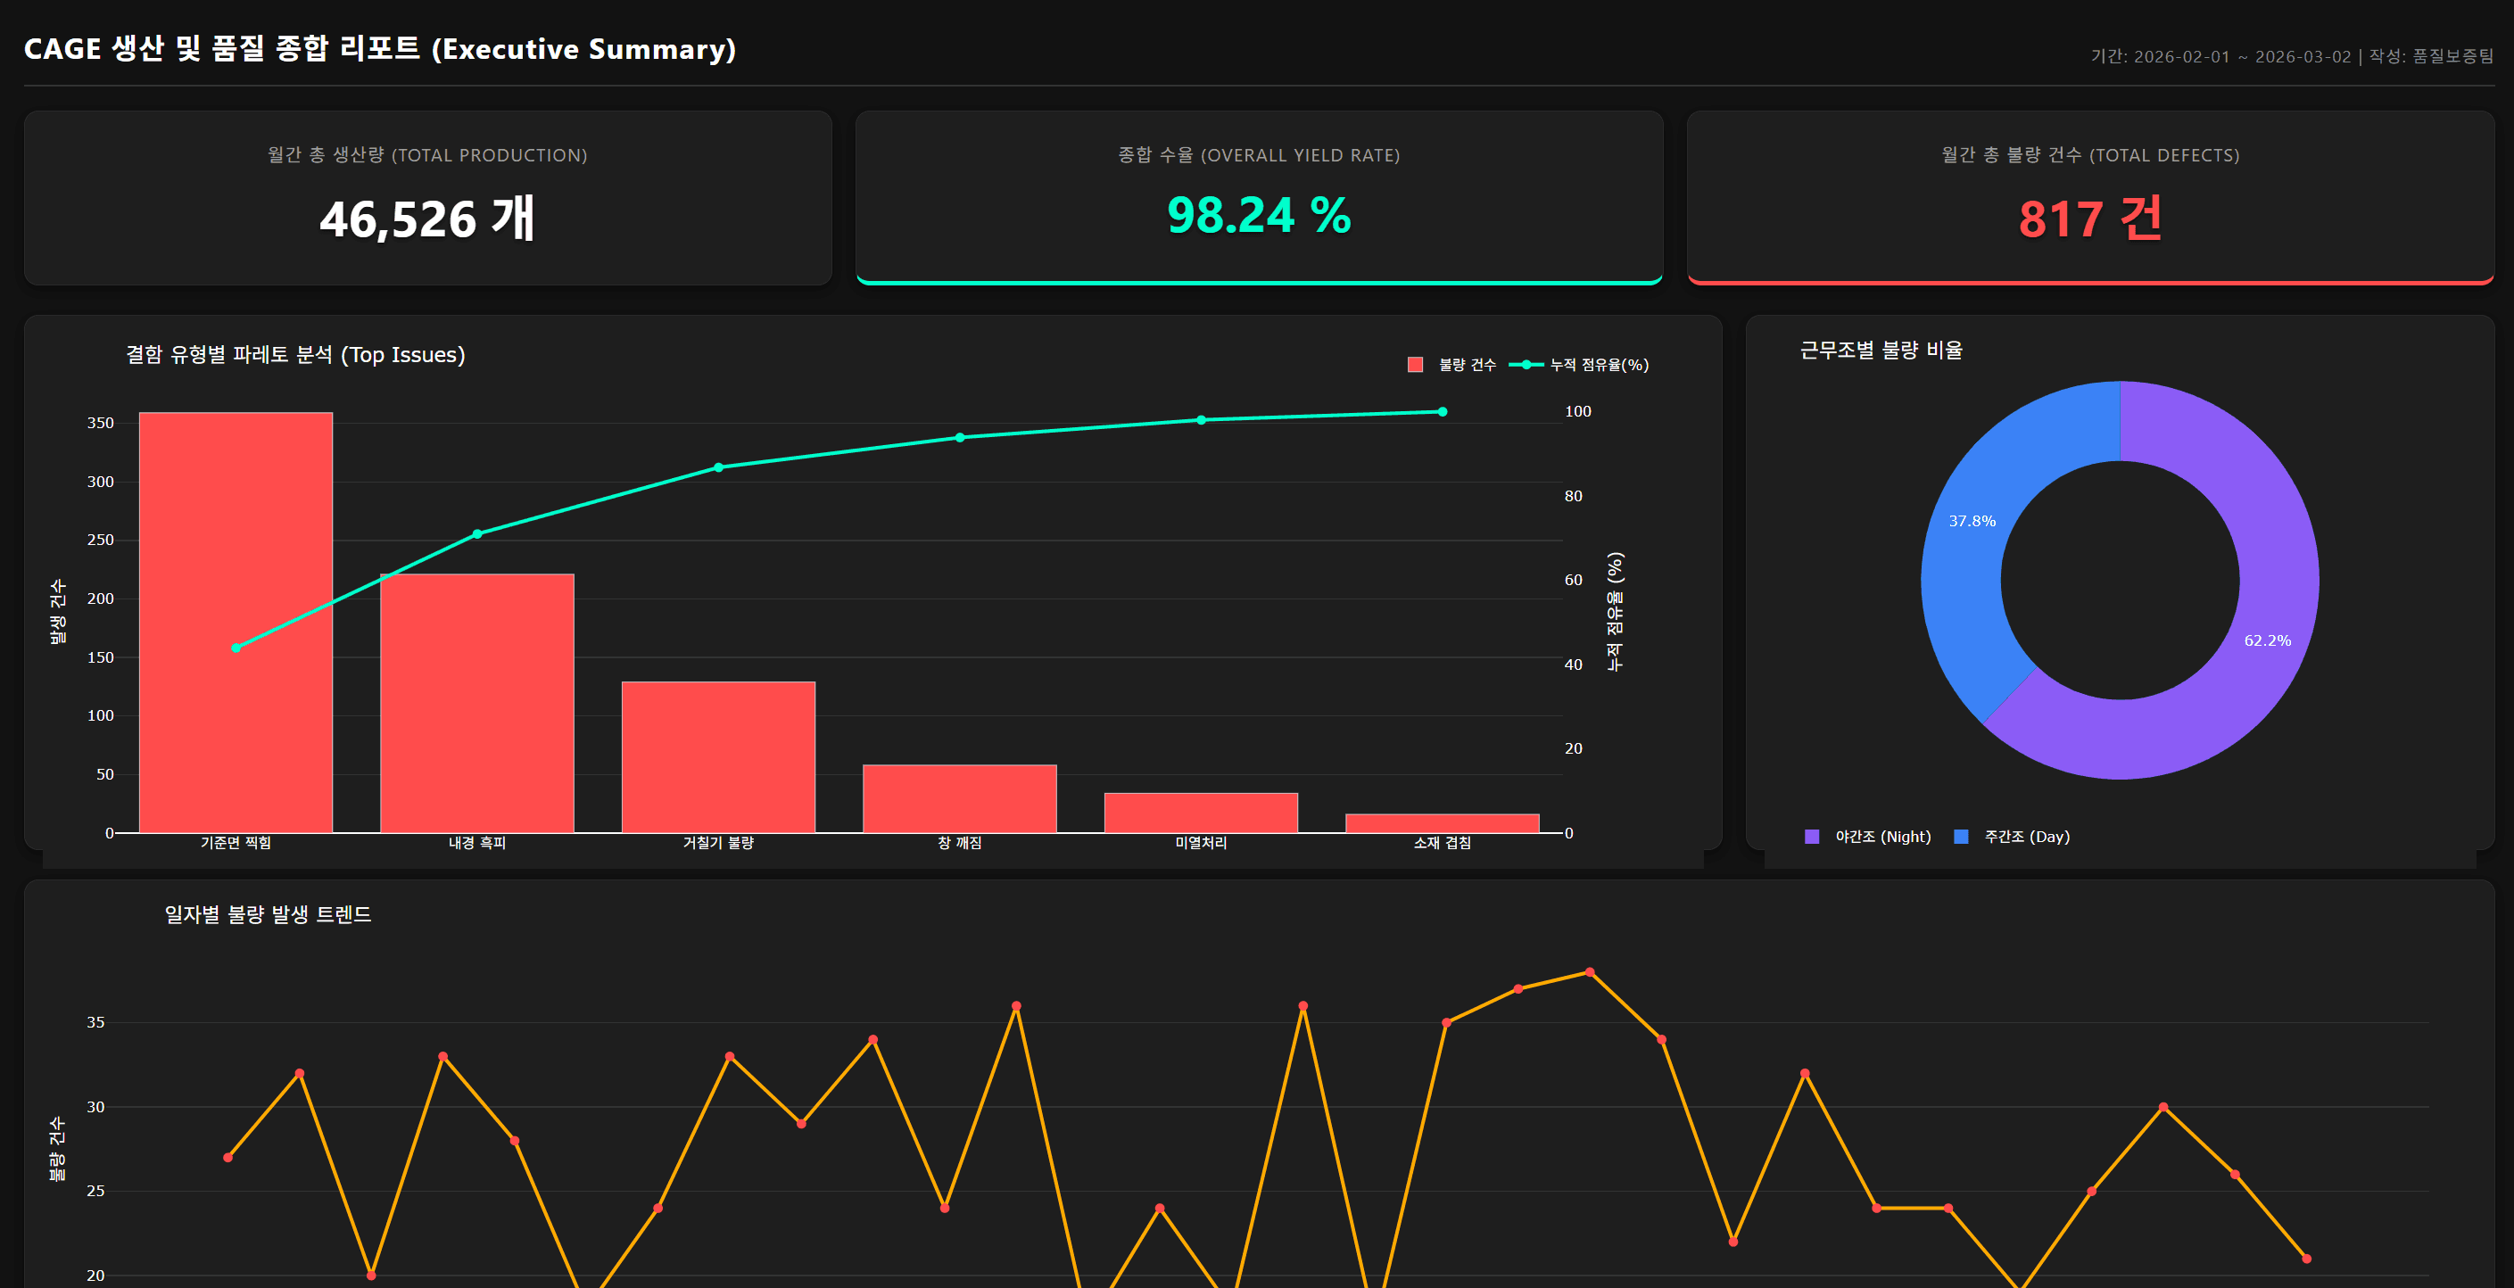Image resolution: width=2514 pixels, height=1288 pixels.
Task: Click the 월간 총 불량 건수 card label
Action: tap(2090, 155)
